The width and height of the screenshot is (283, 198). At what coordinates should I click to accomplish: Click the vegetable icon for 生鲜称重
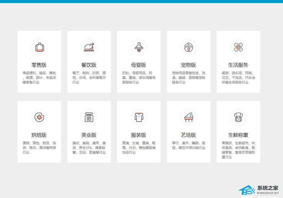pyautogui.click(x=238, y=117)
